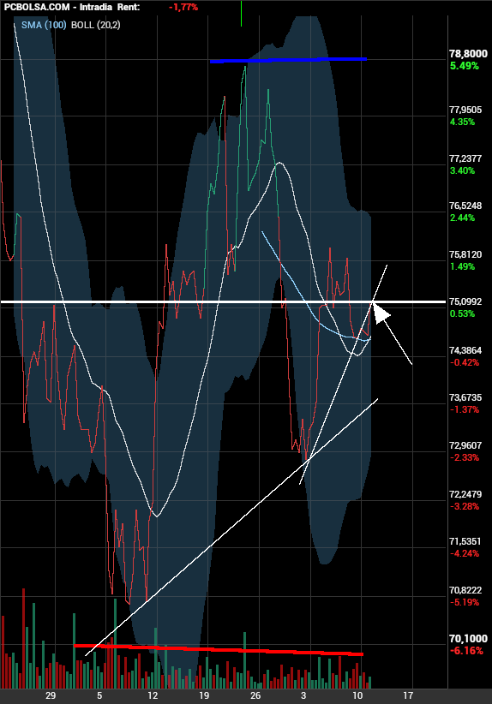This screenshot has width=492, height=704.
Task: Click date 29 on the time axis
Action: point(51,695)
